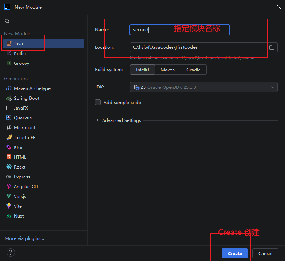Select the Groovy module icon
The image size is (285, 261).
pyautogui.click(x=9, y=63)
